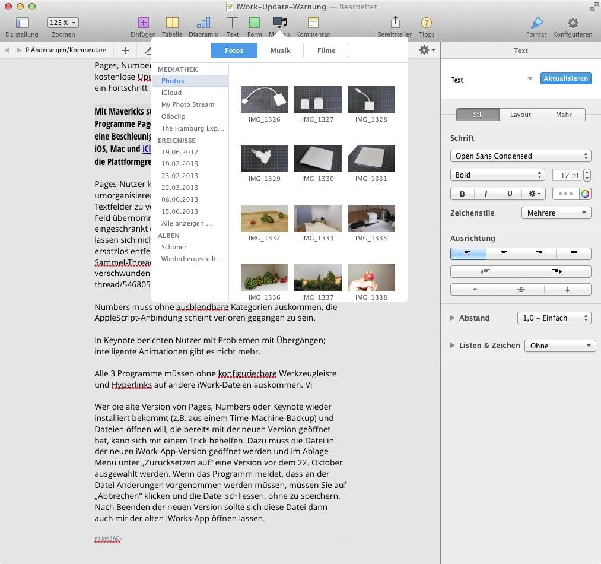Select the 08.06.2013 event
Image resolution: width=601 pixels, height=564 pixels.
(x=180, y=199)
